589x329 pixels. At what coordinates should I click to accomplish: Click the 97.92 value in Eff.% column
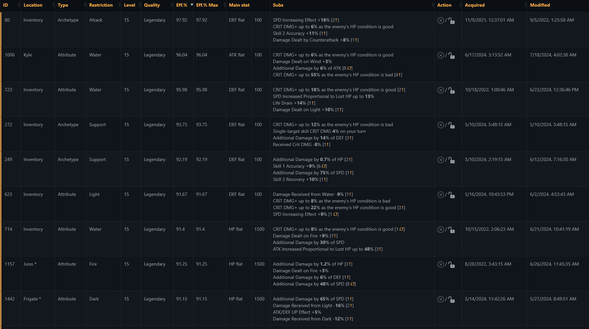pyautogui.click(x=182, y=20)
